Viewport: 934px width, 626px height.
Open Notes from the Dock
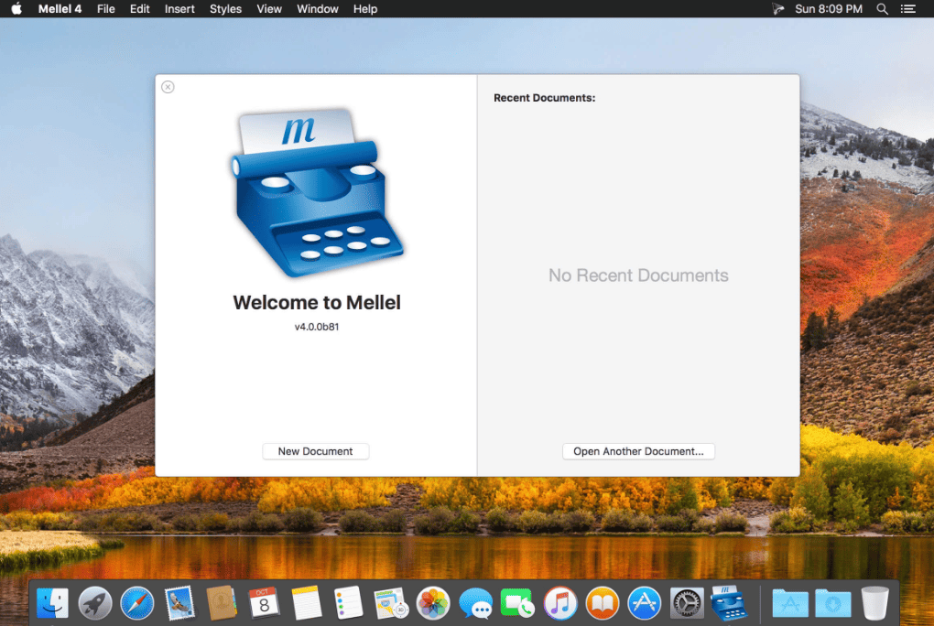[x=306, y=603]
